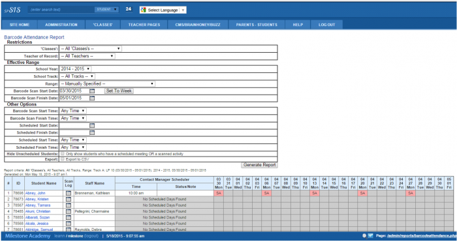This screenshot has width=457, height=242.
Task: Click the Scheduled Finish Date field
Action: click(74, 133)
